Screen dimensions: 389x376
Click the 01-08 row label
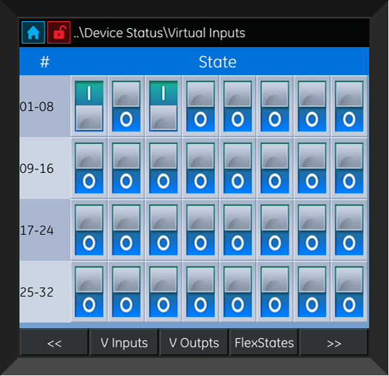coord(37,107)
